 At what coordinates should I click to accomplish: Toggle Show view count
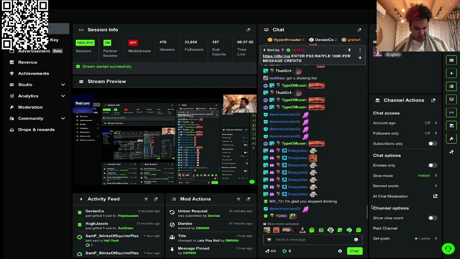click(432, 218)
